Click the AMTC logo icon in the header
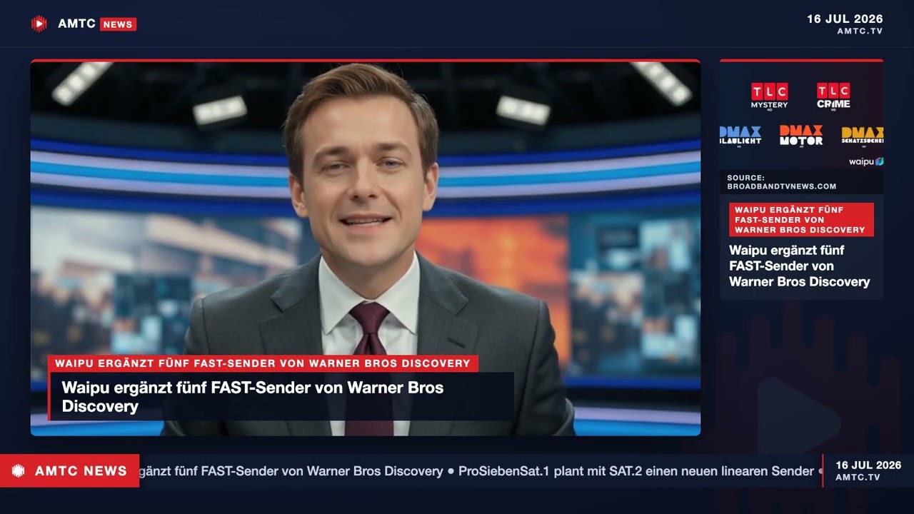This screenshot has height=514, width=914. pos(39,24)
